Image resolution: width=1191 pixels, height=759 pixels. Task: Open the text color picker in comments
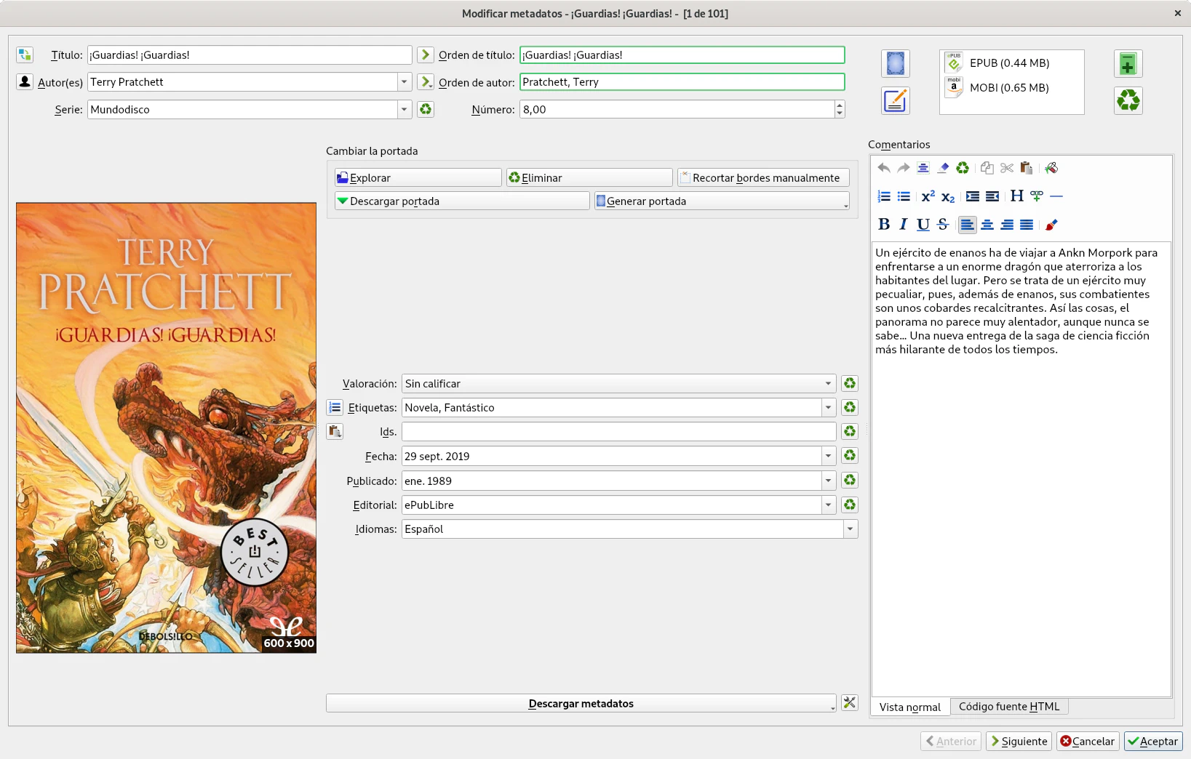pos(1051,225)
